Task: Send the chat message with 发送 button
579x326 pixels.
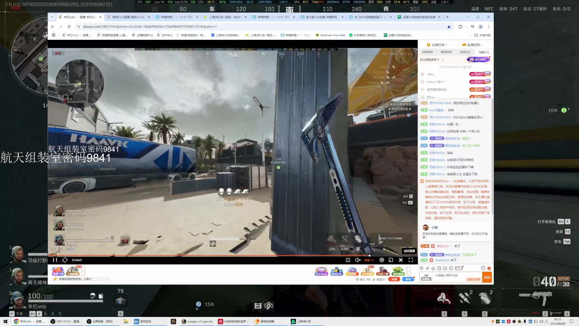Action: point(487,277)
